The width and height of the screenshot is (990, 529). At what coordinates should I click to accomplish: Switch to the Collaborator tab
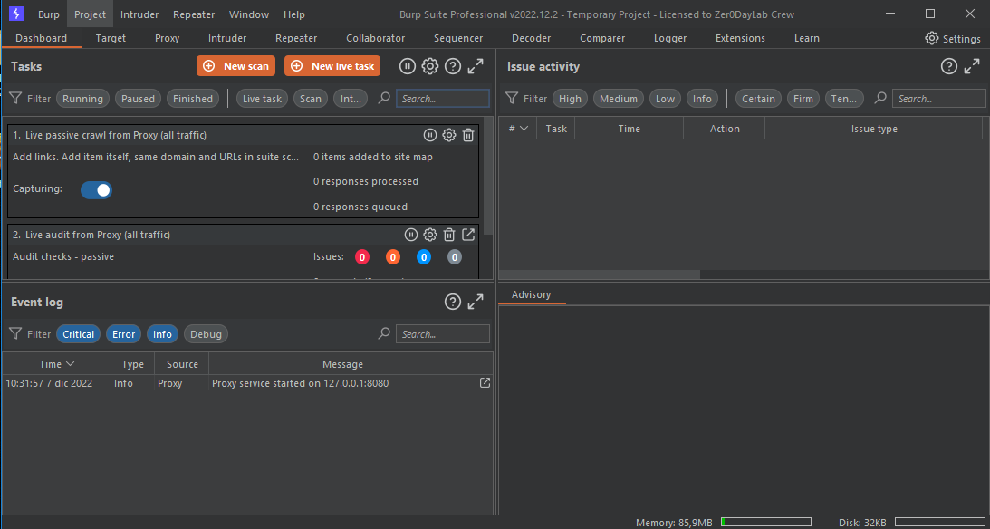coord(376,39)
